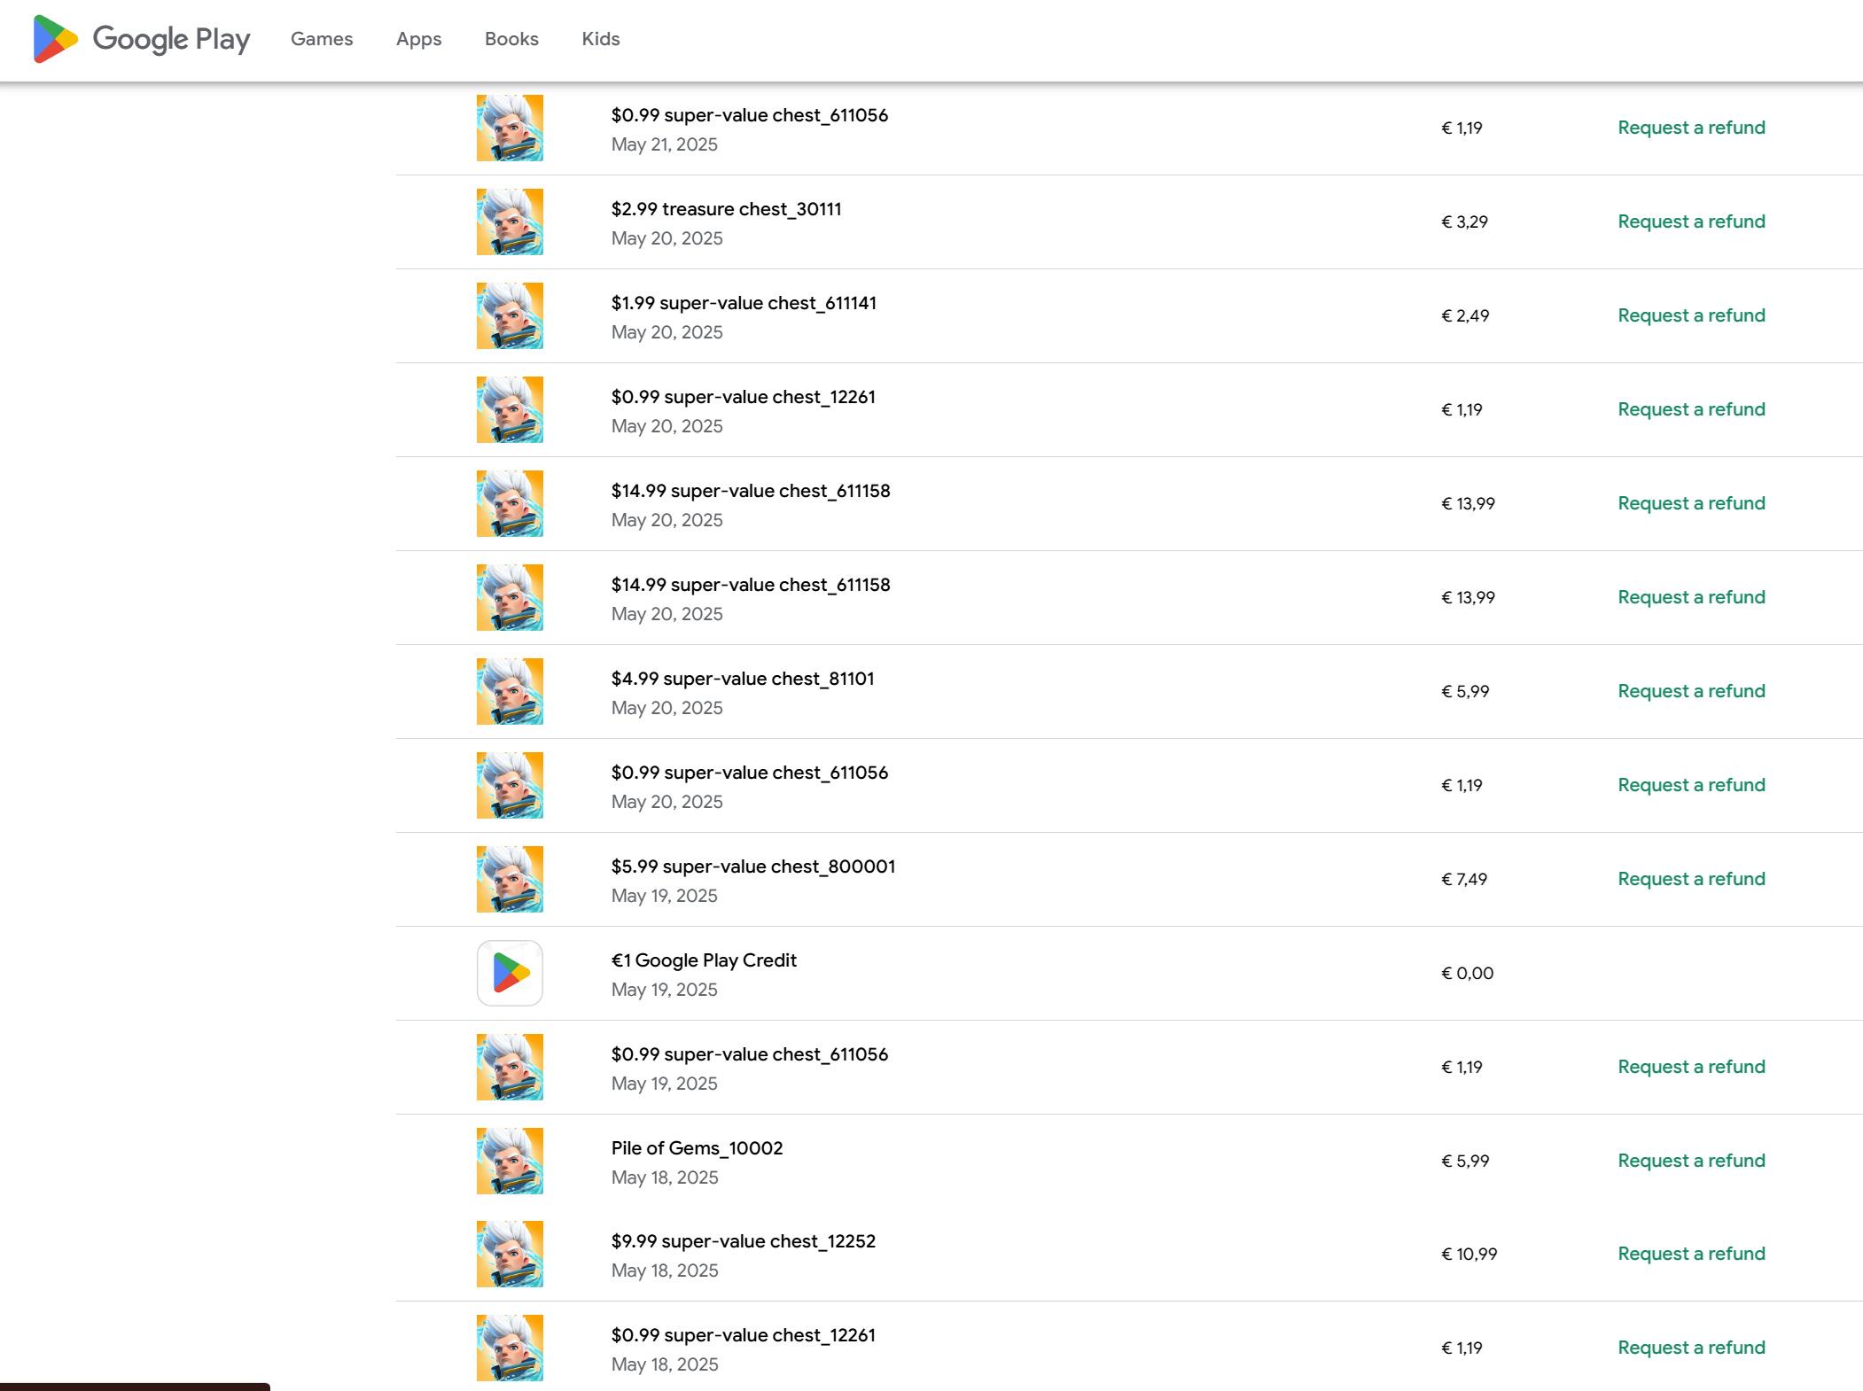Click Google Play Credit icon
The height and width of the screenshot is (1391, 1863).
510,973
